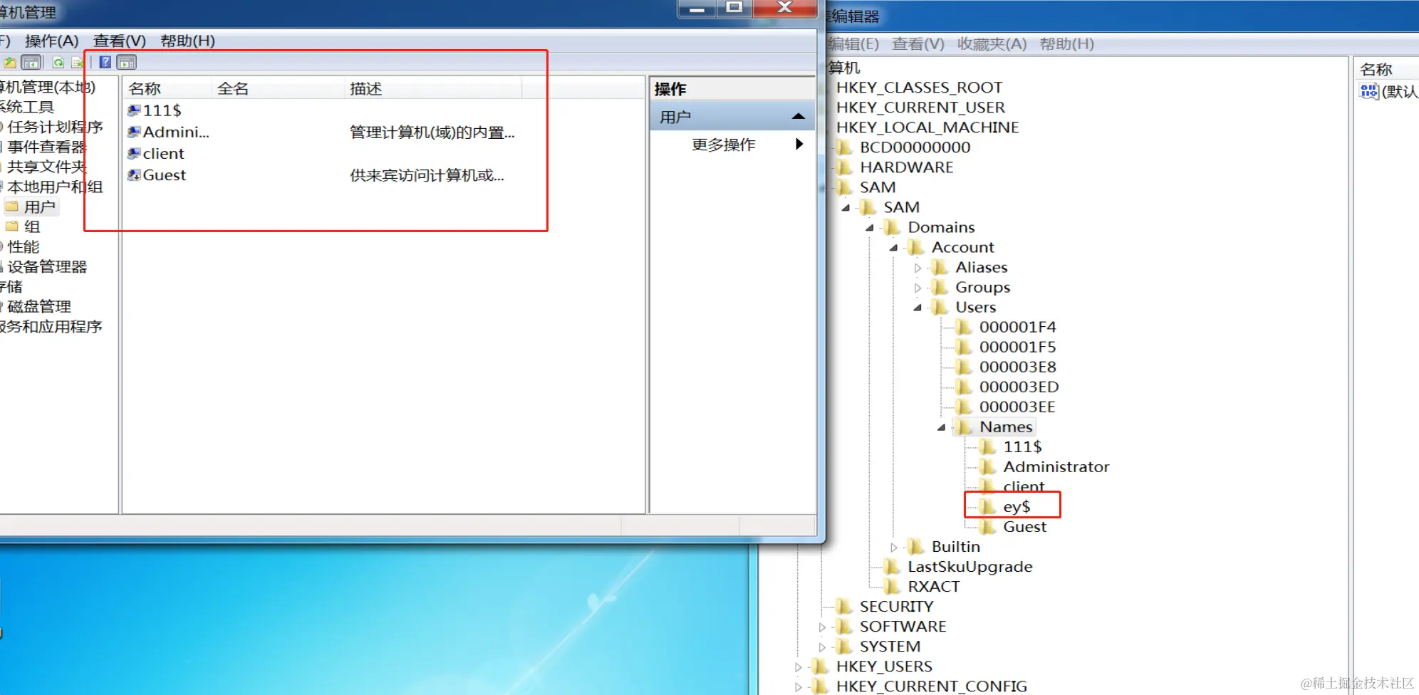Open 收藏夹(A) menu in Registry Editor
1419x695 pixels.
(992, 43)
